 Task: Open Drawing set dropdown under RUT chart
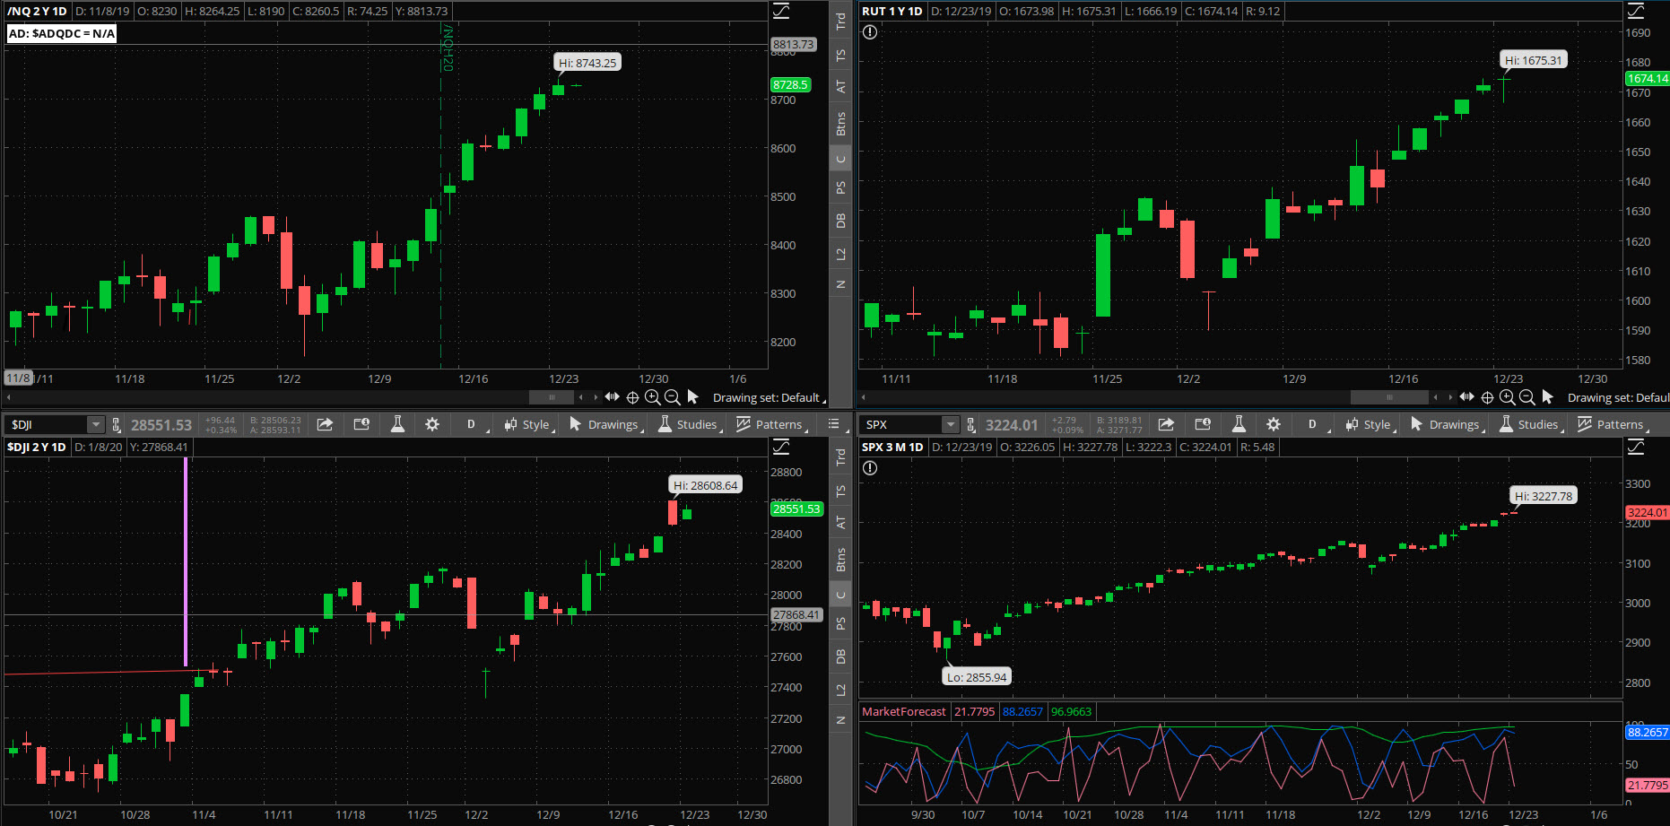[1618, 397]
